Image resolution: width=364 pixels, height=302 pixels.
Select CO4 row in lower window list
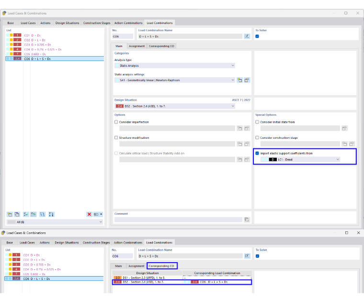click(54, 269)
